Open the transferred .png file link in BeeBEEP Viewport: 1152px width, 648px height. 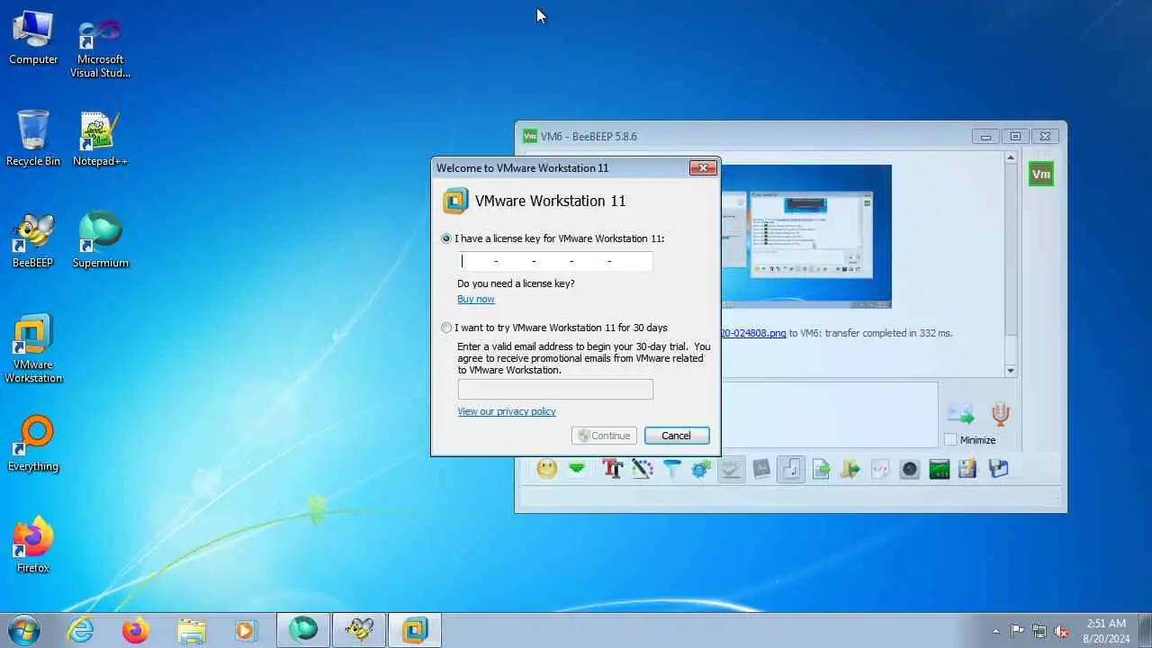click(753, 333)
